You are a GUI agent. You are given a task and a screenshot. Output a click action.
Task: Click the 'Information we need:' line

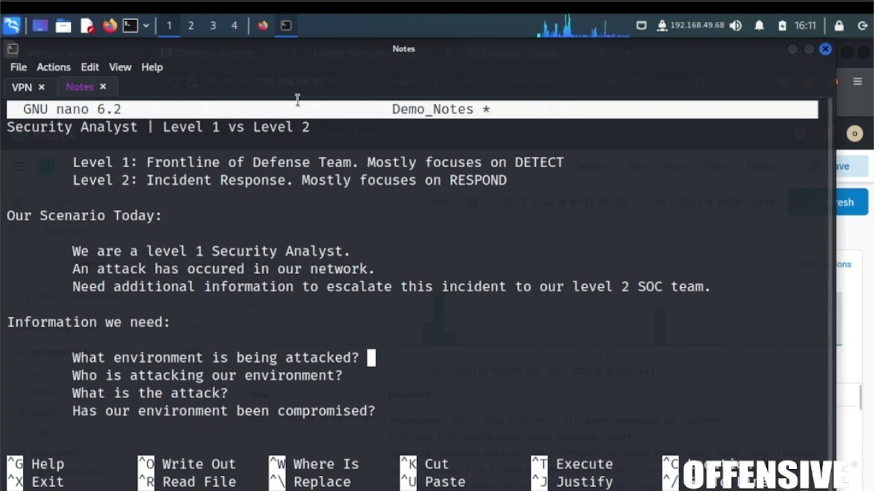coord(88,322)
